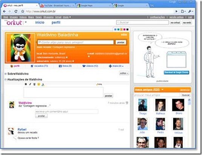The image size is (202, 155).
Task: Open 'configurações' link
Action: pyautogui.click(x=157, y=17)
